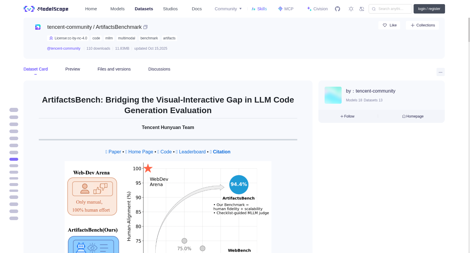Click the license badge icon

[x=51, y=38]
